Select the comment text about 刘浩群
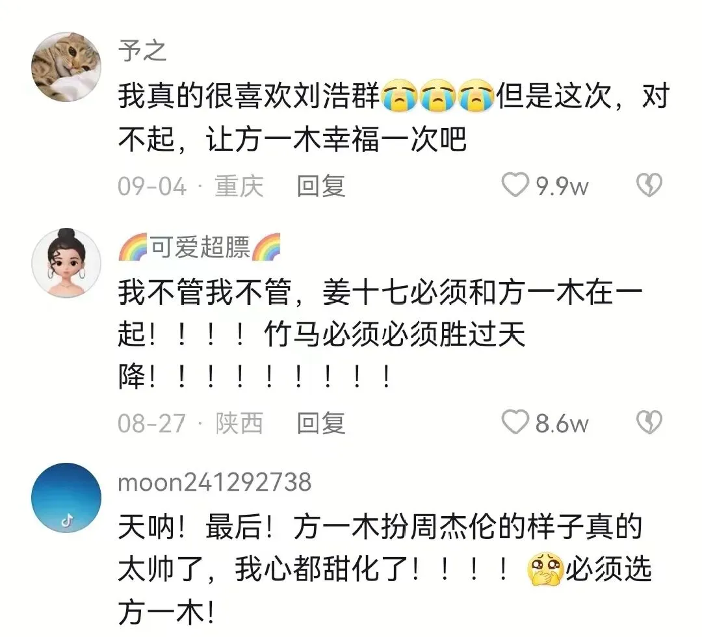The height and width of the screenshot is (637, 702). tap(393, 117)
